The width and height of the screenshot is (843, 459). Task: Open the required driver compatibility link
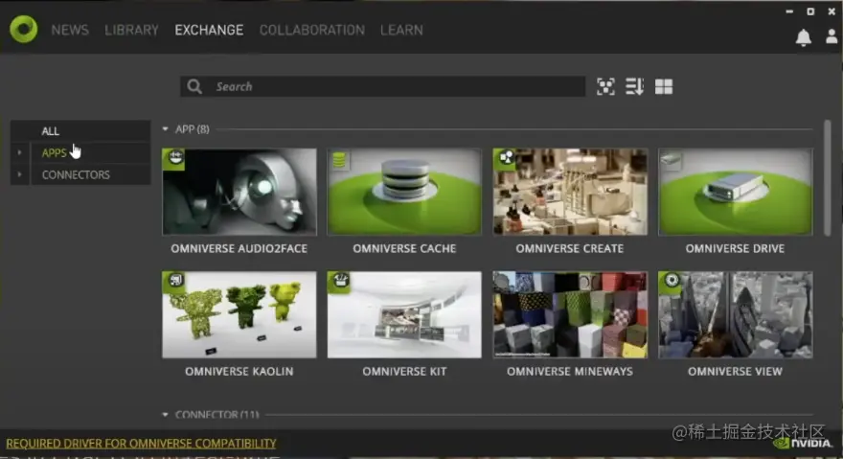[141, 444]
